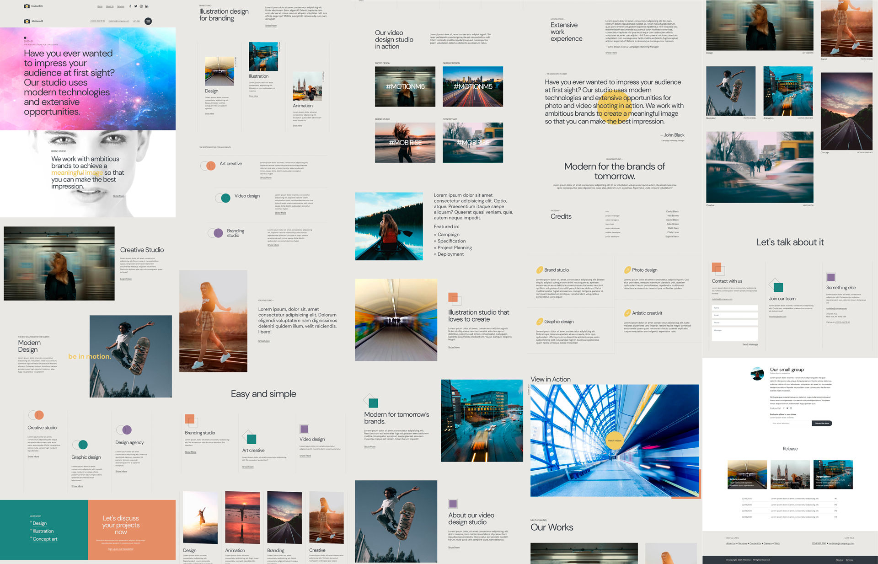This screenshot has height=564, width=878.
Task: Click Sign up to our Newsletter link
Action: coord(121,549)
